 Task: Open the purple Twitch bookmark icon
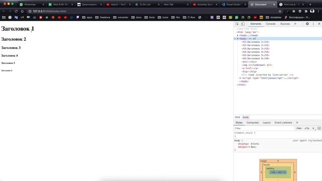tap(77, 18)
